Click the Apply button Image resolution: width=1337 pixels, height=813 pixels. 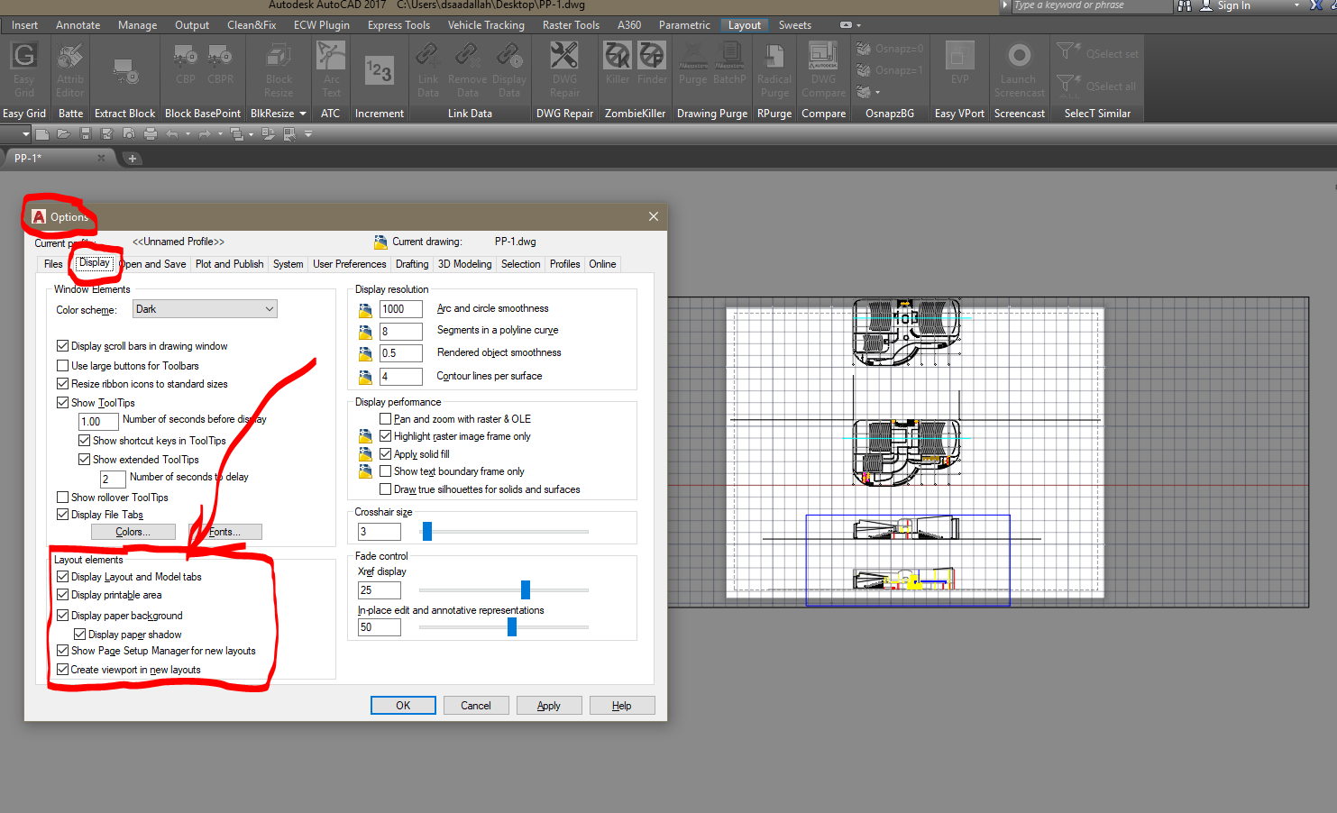549,706
